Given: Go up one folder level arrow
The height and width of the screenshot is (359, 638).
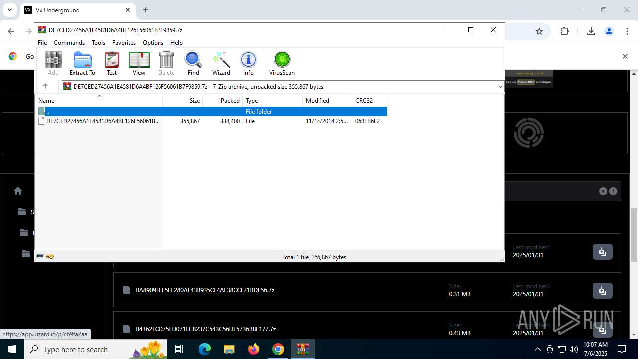Looking at the screenshot, I should [45, 86].
